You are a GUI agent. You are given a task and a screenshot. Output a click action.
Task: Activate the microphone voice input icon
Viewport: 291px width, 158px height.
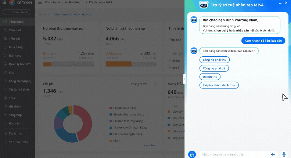pos(284,154)
